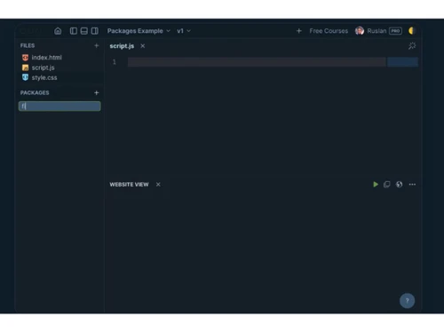The height and width of the screenshot is (333, 444).
Task: Click the plus icon beside Free Courses
Action: pos(299,31)
